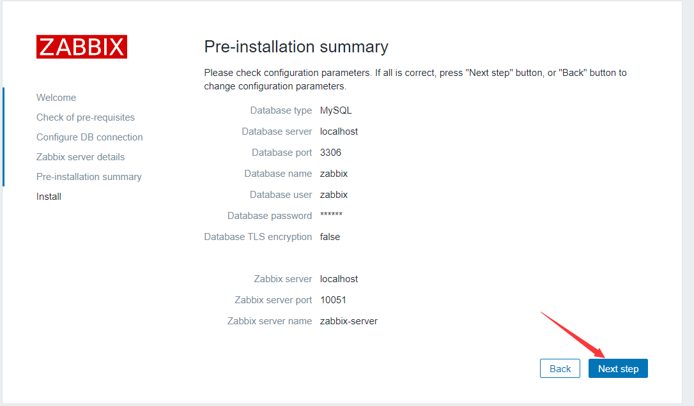Click the Database name label
The image size is (694, 406).
278,174
